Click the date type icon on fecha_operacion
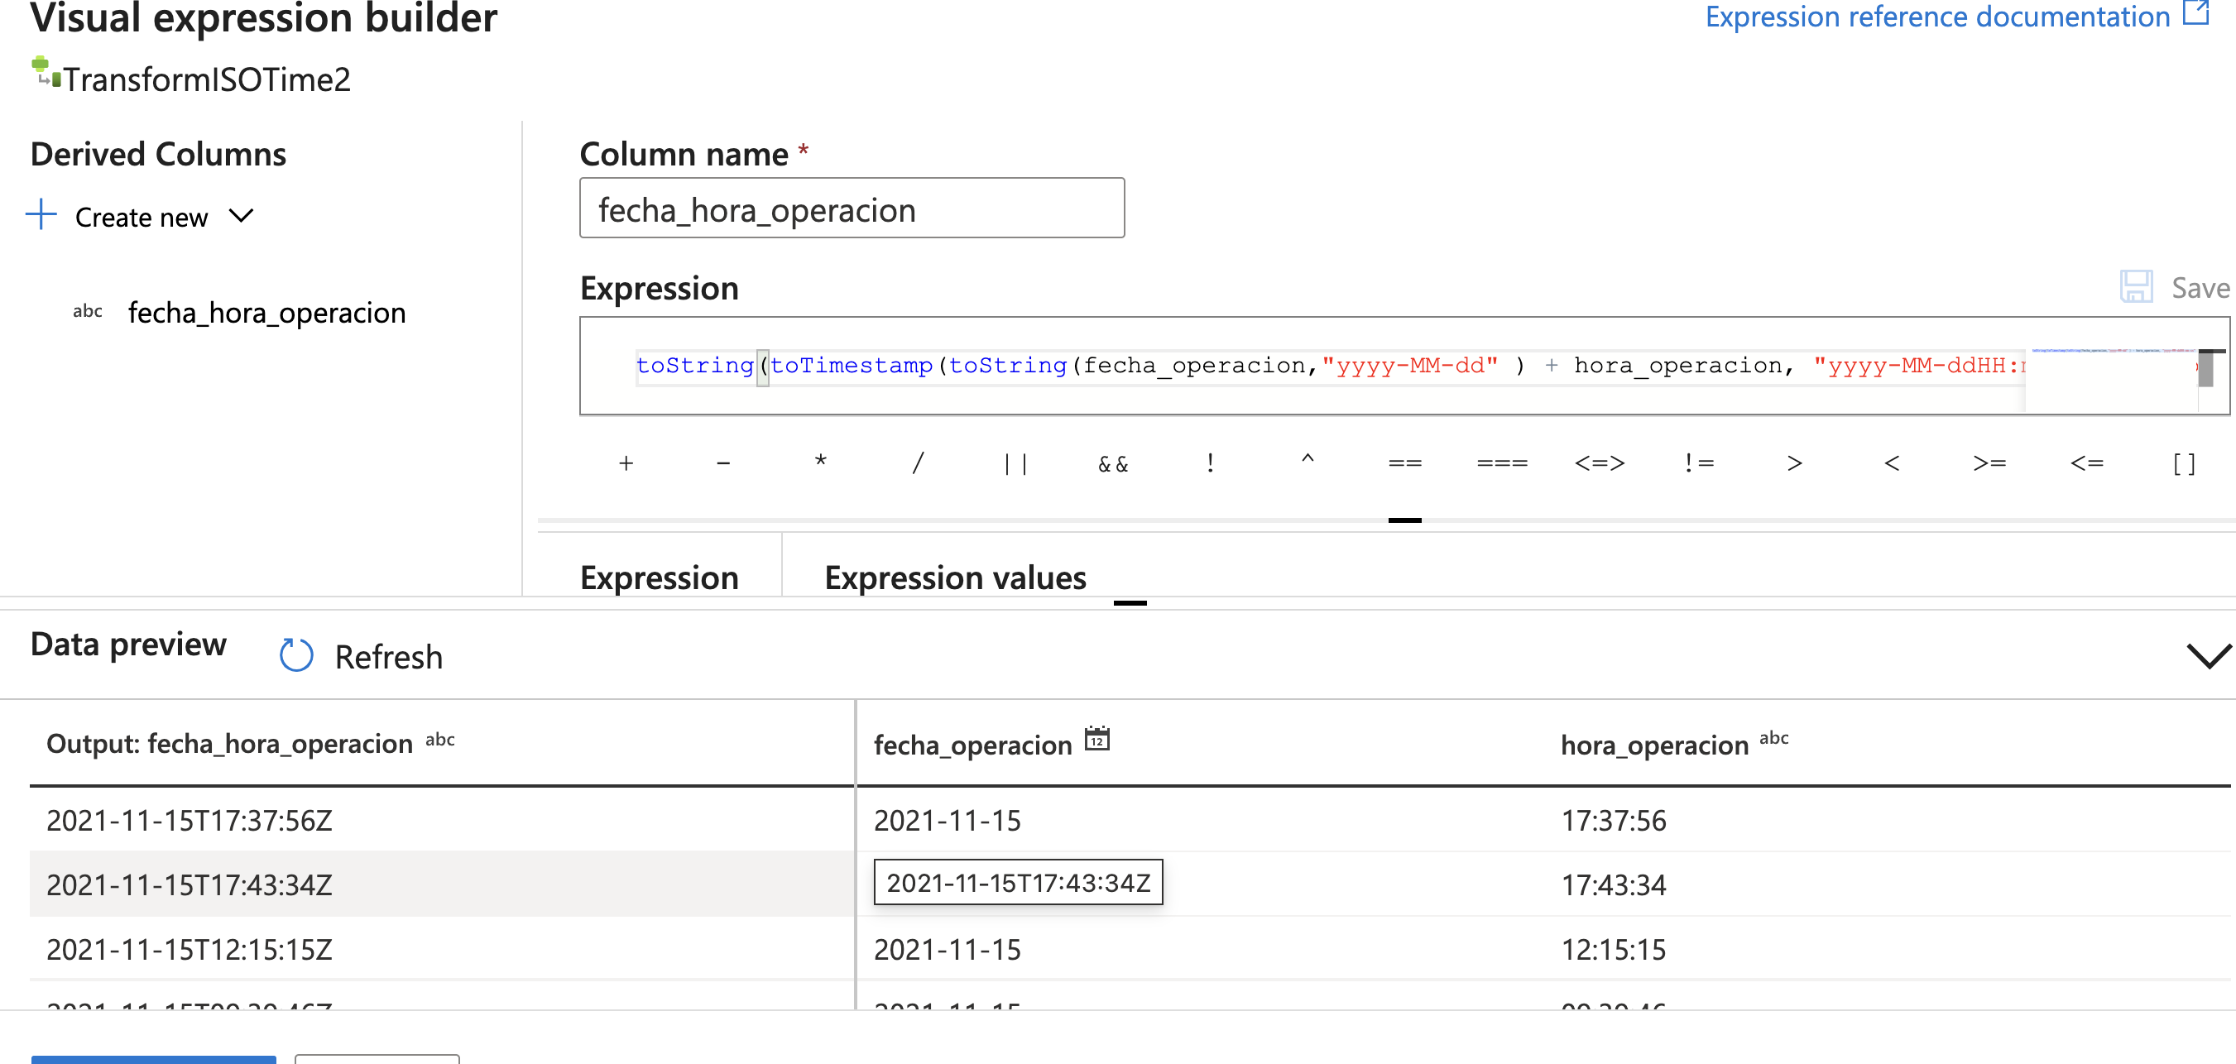The width and height of the screenshot is (2236, 1064). pos(1097,740)
